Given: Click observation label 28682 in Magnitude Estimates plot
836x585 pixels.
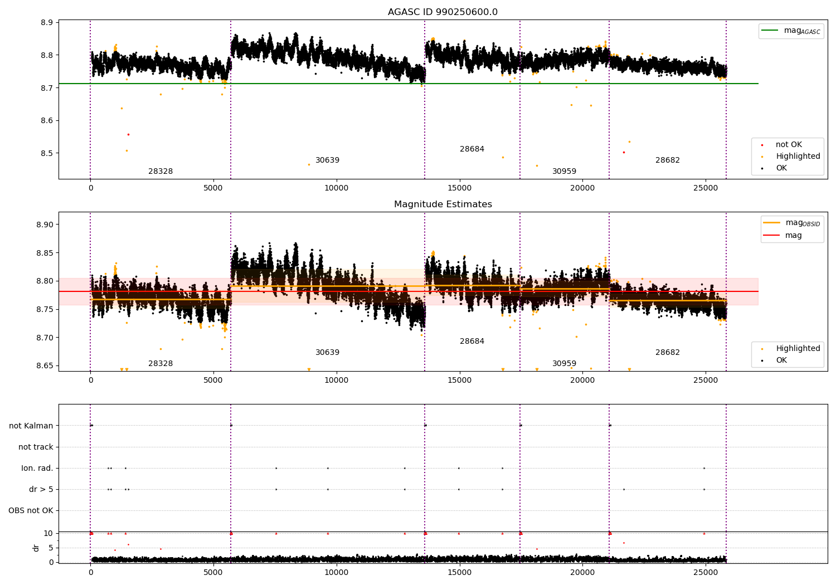Looking at the screenshot, I should click(x=668, y=353).
